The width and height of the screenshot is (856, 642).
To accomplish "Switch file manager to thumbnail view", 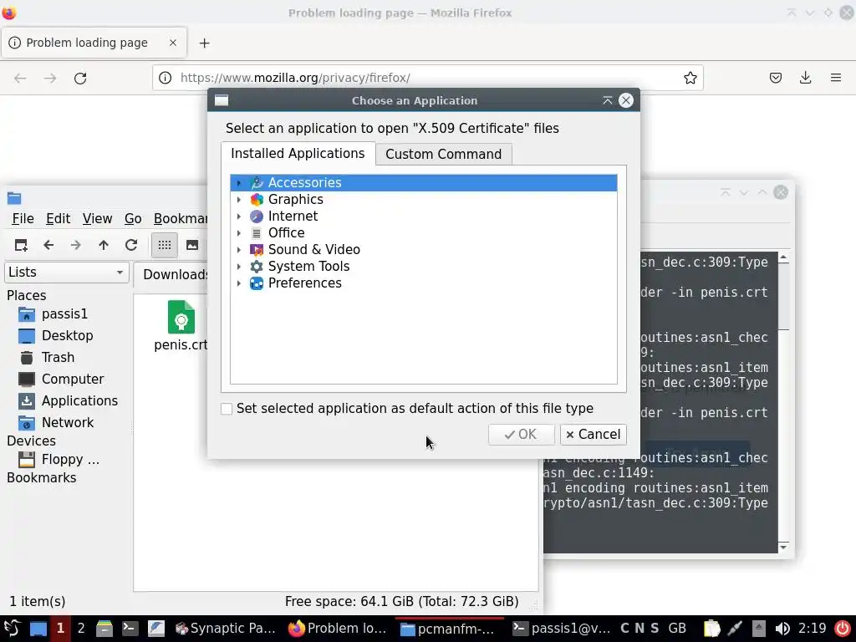I will (192, 245).
